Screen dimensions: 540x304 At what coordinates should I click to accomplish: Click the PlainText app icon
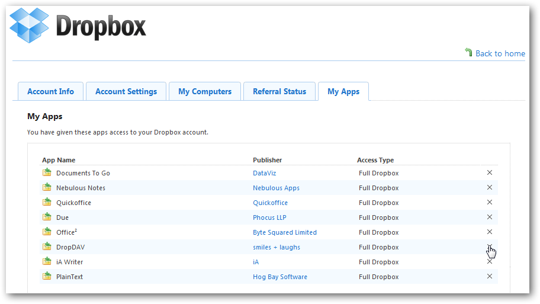tap(47, 276)
